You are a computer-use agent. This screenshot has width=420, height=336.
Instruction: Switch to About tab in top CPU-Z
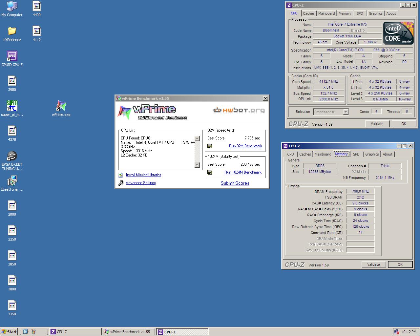(391, 13)
